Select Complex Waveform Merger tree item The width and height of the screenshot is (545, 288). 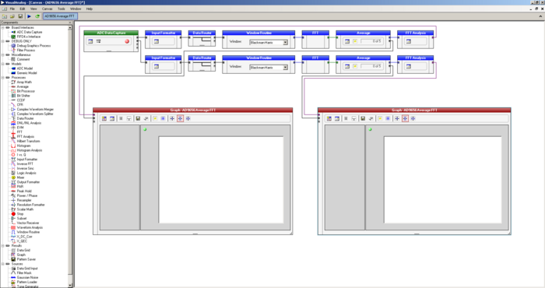click(35, 109)
